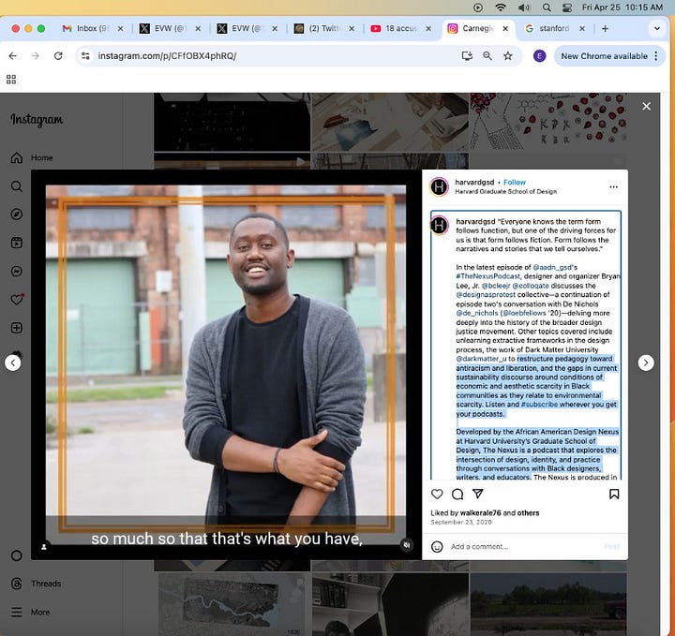Click the install app icon in address bar

(467, 56)
